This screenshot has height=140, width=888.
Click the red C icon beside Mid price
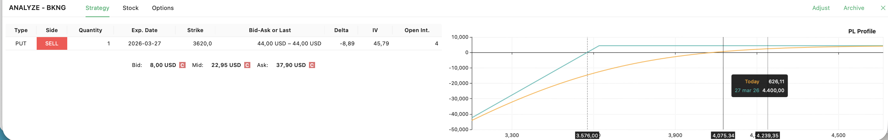point(247,65)
